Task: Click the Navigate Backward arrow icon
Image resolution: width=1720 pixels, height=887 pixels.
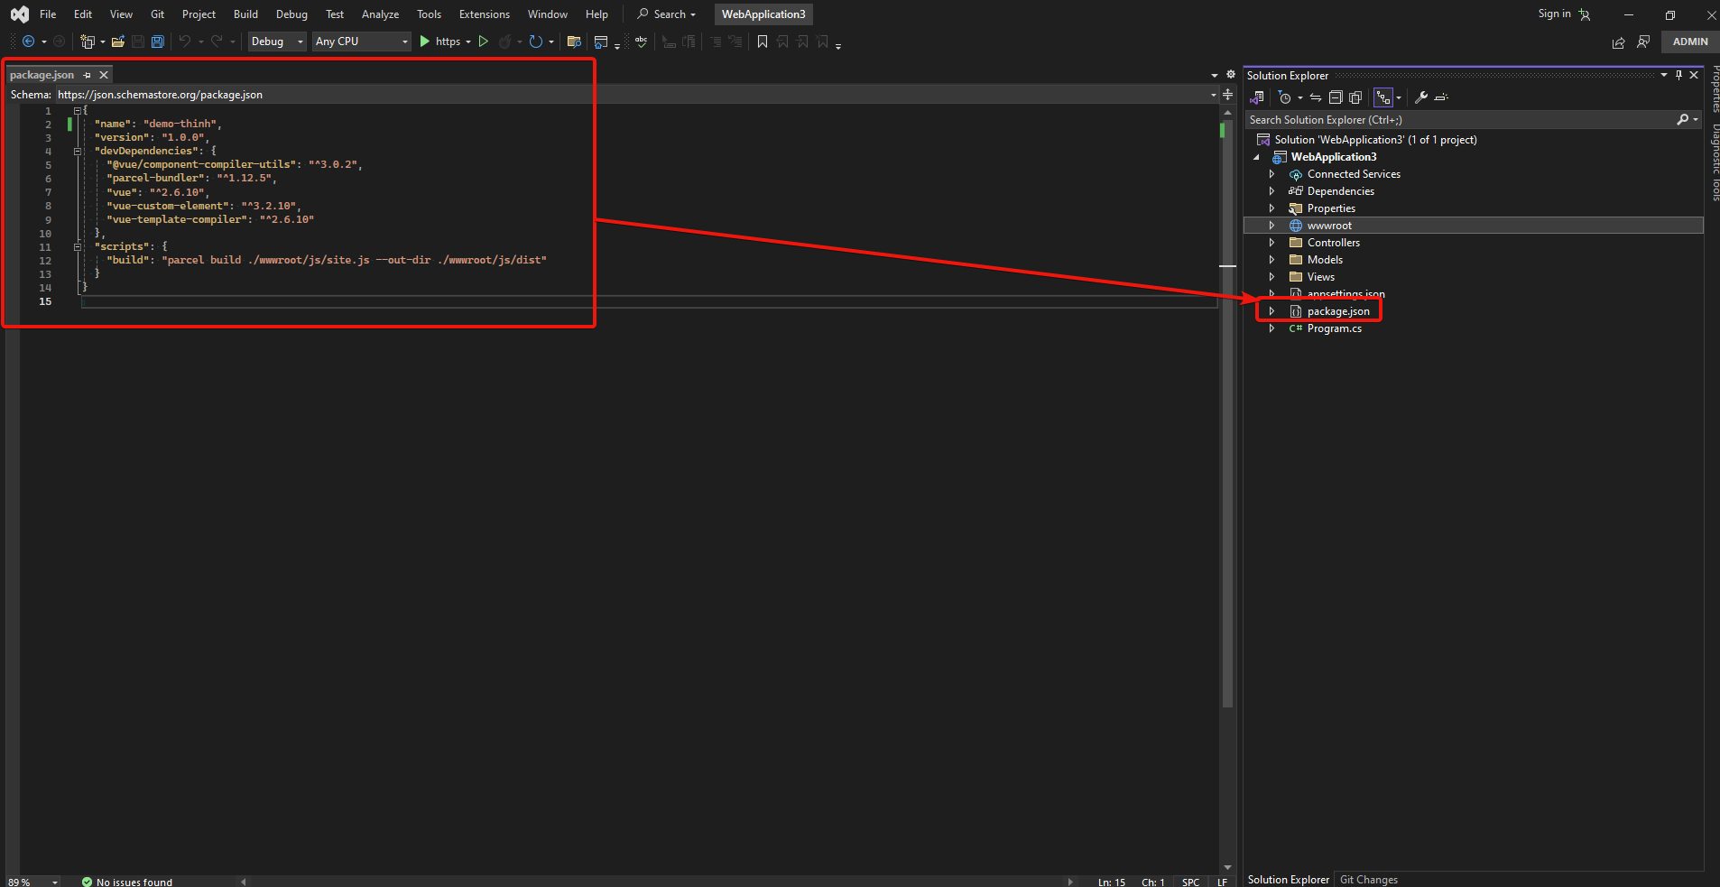Action: click(28, 42)
